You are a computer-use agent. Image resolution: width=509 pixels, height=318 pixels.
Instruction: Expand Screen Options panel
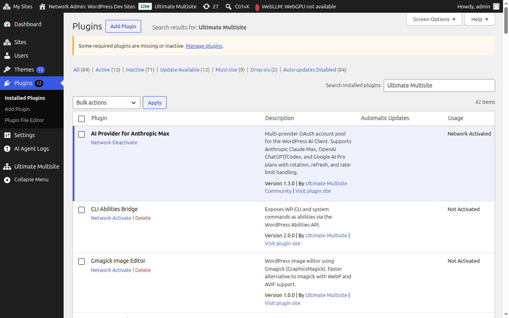pyautogui.click(x=434, y=19)
